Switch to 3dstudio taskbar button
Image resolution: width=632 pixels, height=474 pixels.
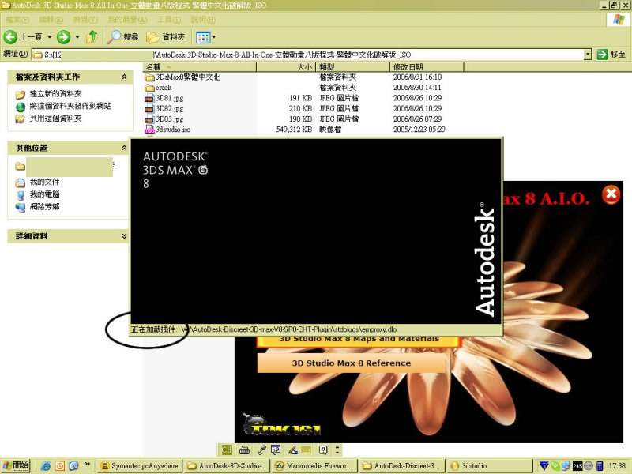[x=489, y=466]
